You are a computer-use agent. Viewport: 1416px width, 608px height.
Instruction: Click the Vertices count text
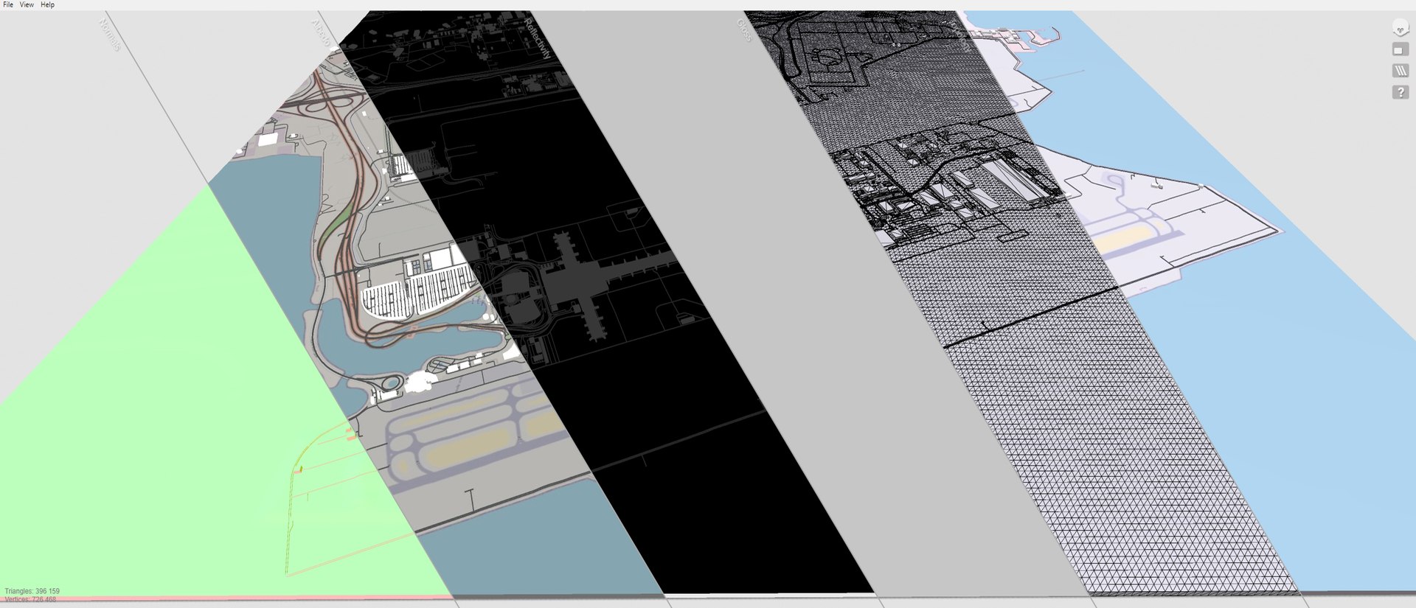tap(29, 599)
